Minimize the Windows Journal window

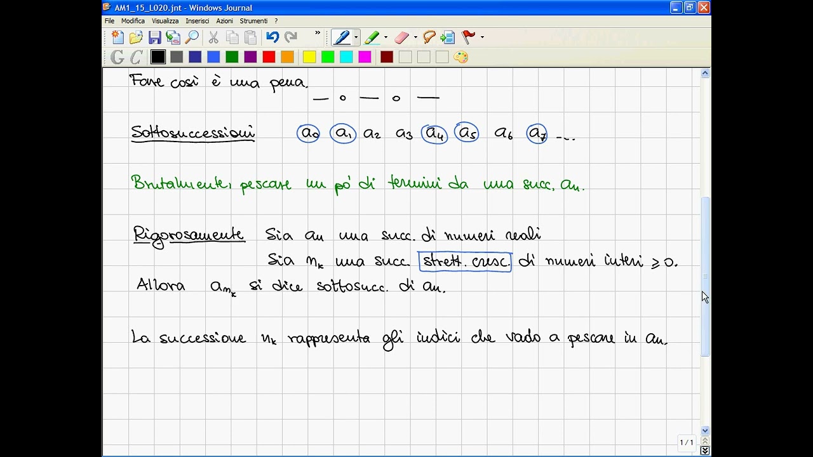point(675,8)
